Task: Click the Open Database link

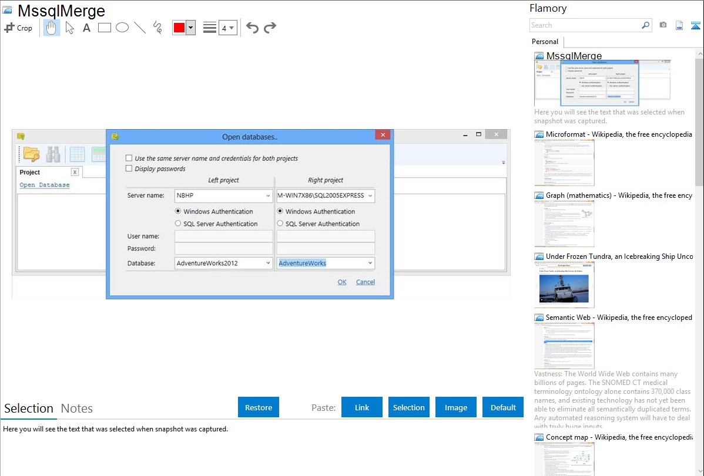Action: point(45,185)
